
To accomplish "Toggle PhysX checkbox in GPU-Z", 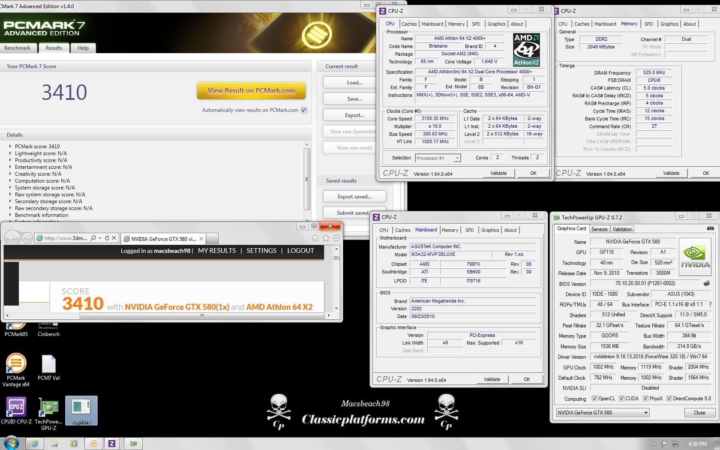I will [645, 398].
